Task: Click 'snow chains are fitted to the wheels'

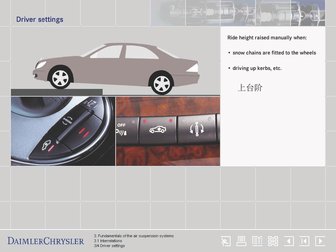Action: [x=274, y=53]
